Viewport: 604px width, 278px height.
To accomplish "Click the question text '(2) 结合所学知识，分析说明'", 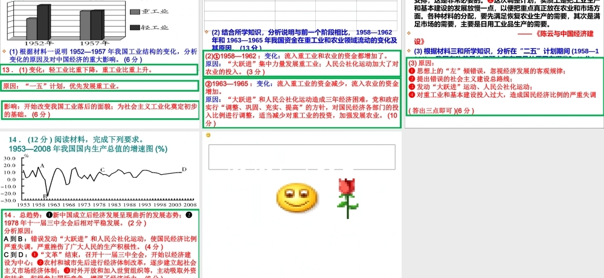I will (x=304, y=40).
